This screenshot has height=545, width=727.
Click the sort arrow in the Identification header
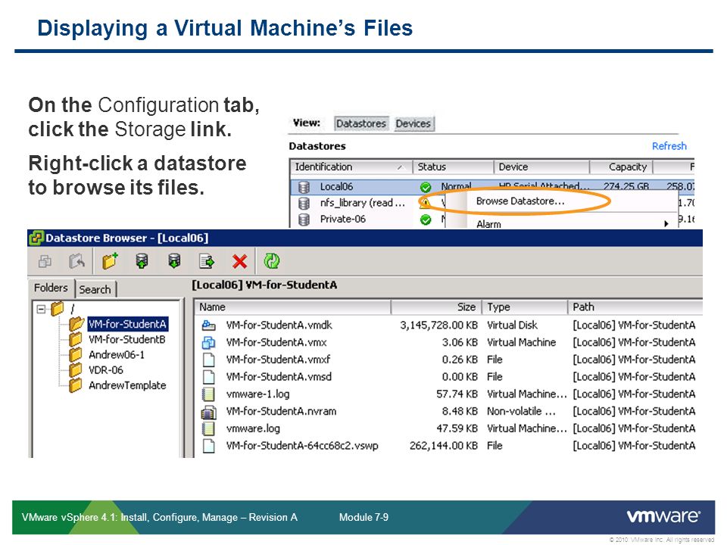tap(401, 167)
